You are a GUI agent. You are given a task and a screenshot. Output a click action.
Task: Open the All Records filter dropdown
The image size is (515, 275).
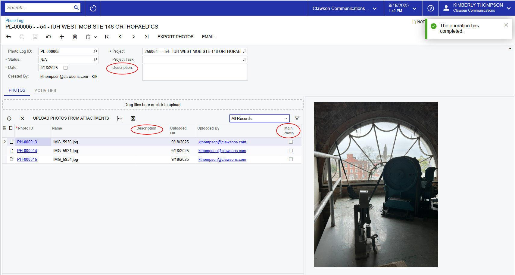click(259, 118)
